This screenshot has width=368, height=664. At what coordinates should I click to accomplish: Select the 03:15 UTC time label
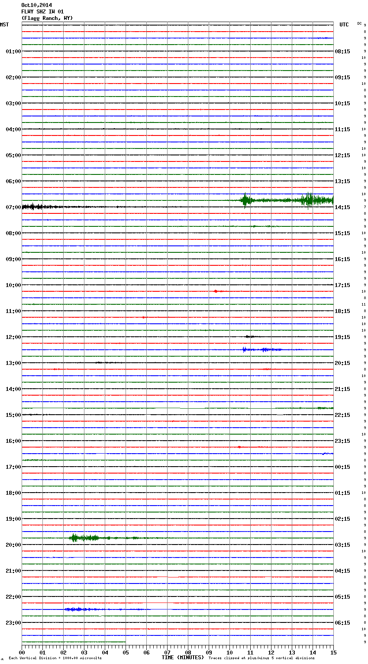coord(342,545)
